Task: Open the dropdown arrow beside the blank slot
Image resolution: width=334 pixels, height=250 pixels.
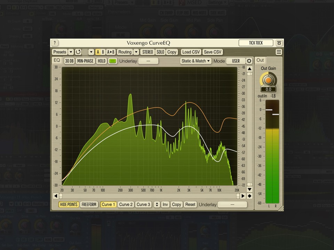Action: pos(91,52)
